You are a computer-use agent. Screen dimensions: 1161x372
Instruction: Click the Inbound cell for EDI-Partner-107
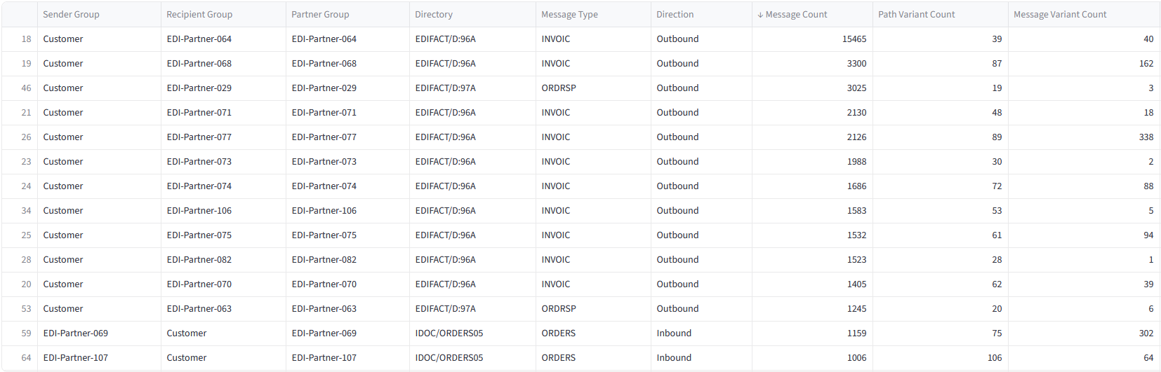coord(674,358)
